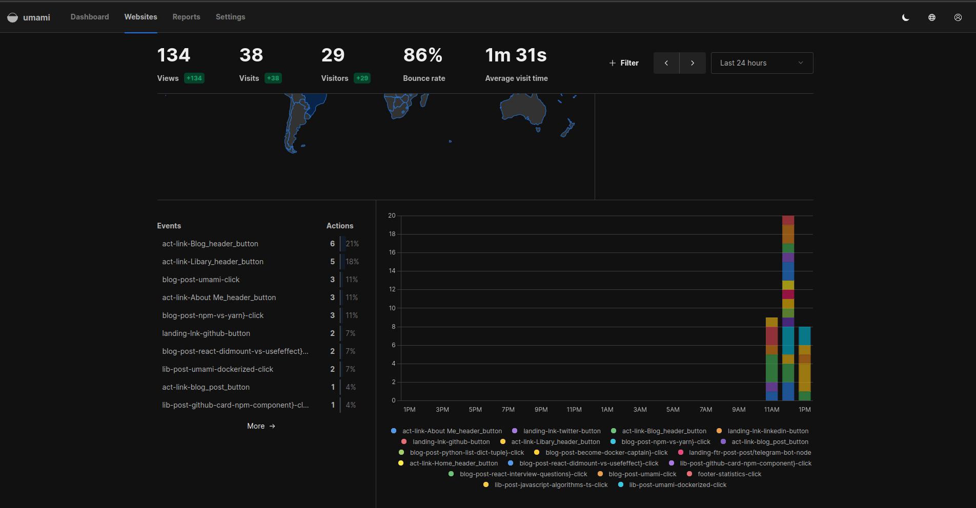Image resolution: width=976 pixels, height=508 pixels.
Task: Open the Dashboard tab
Action: 90,17
